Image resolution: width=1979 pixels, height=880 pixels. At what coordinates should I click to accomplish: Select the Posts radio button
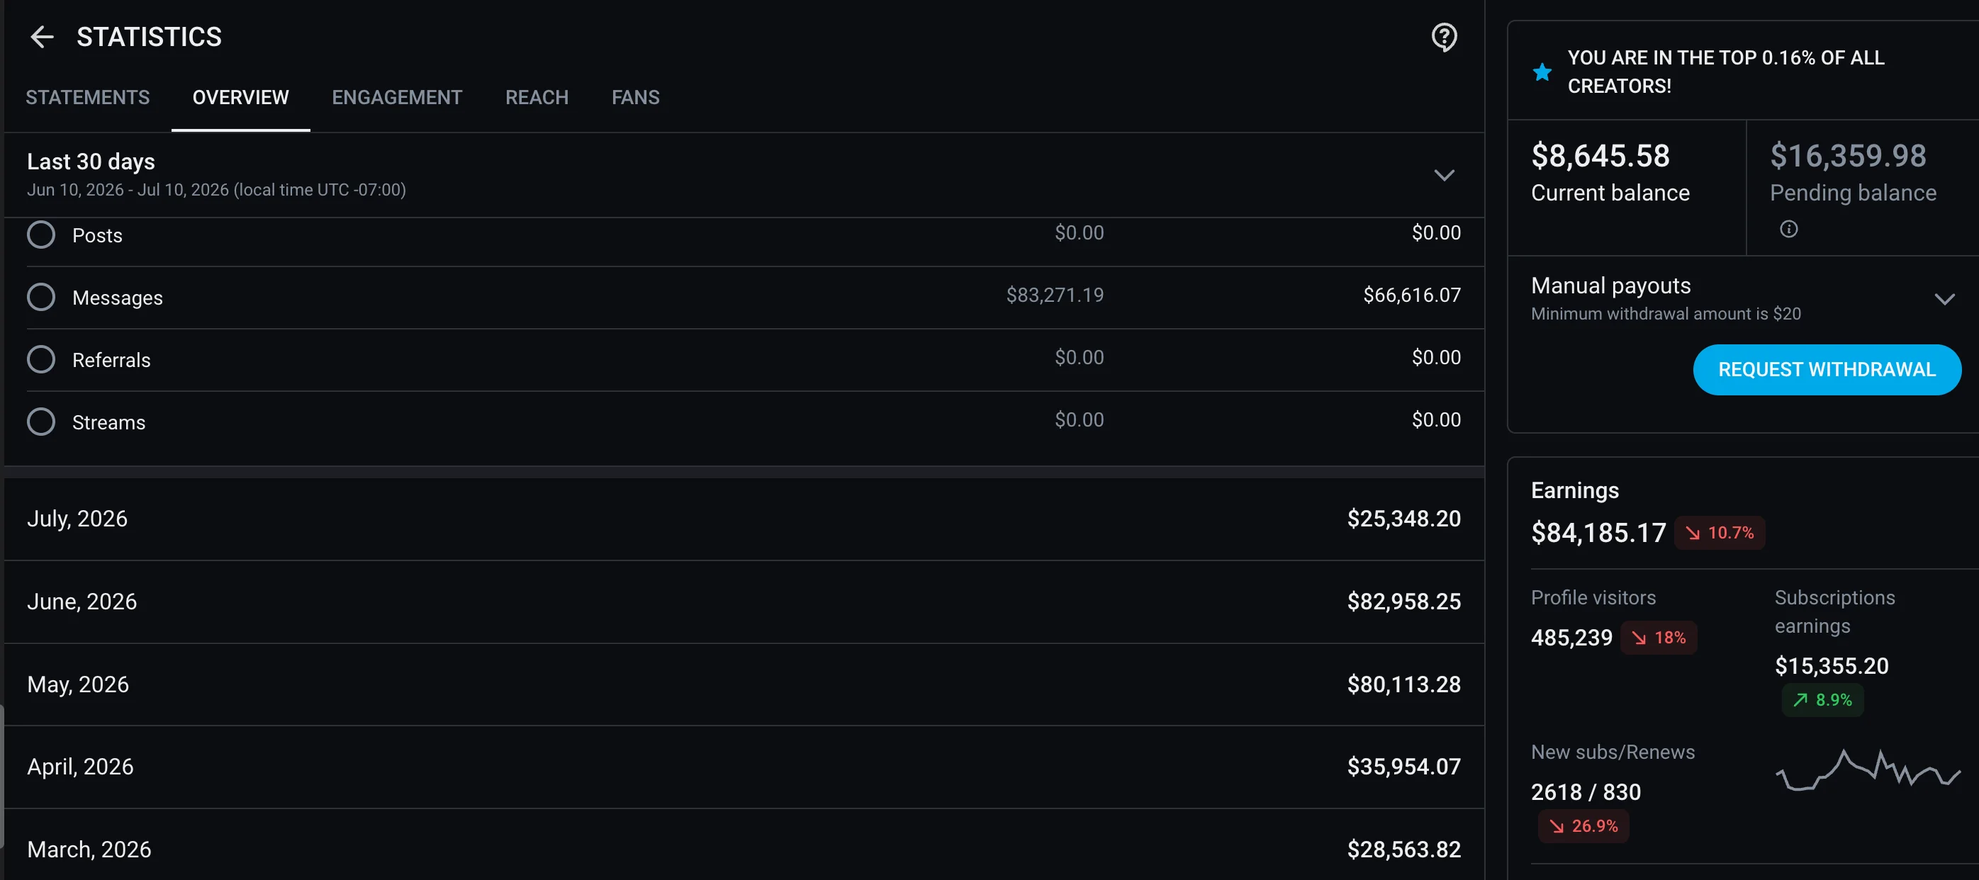point(40,235)
